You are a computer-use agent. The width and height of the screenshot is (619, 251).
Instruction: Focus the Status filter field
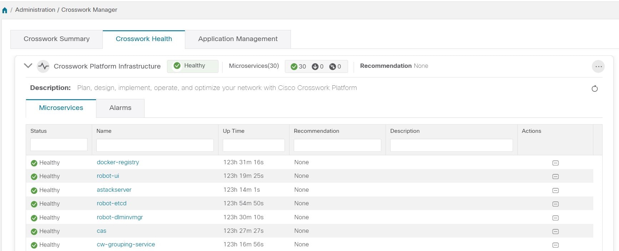click(x=59, y=145)
